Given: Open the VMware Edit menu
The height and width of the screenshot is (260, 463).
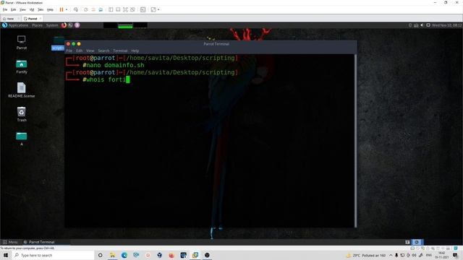Looking at the screenshot, I should (x=13, y=9).
